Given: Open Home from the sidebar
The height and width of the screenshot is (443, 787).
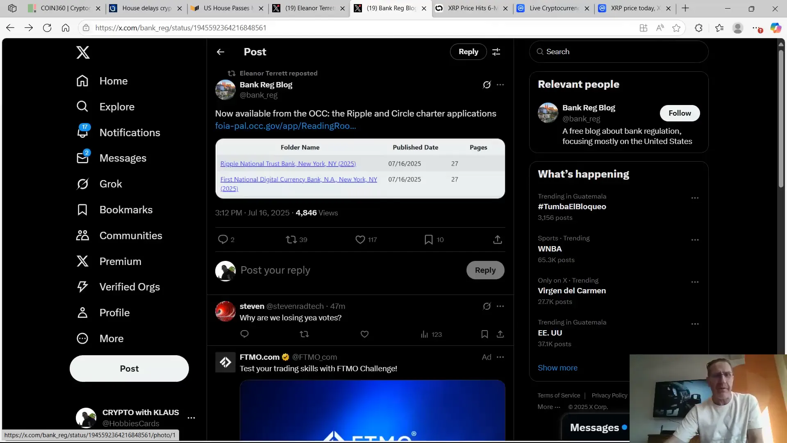Looking at the screenshot, I should (x=102, y=81).
